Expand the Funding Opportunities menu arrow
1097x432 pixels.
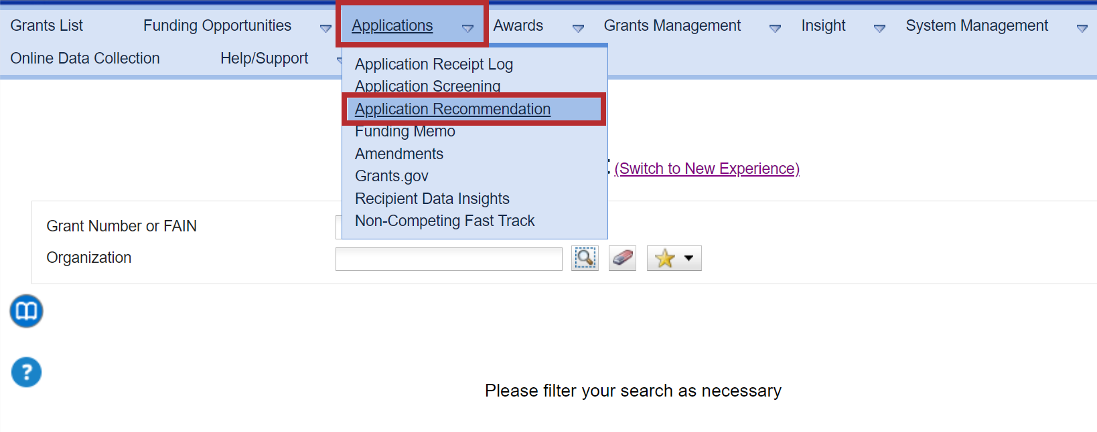[x=325, y=28]
